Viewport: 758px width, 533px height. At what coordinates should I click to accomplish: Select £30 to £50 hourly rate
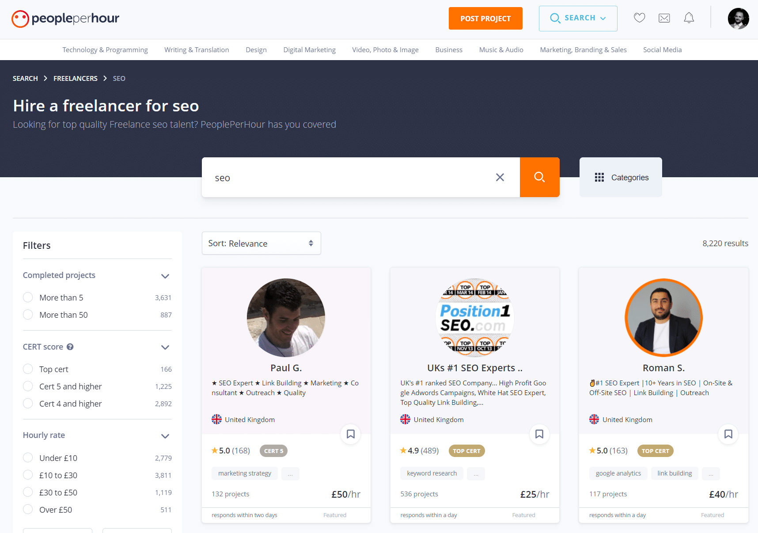point(28,492)
